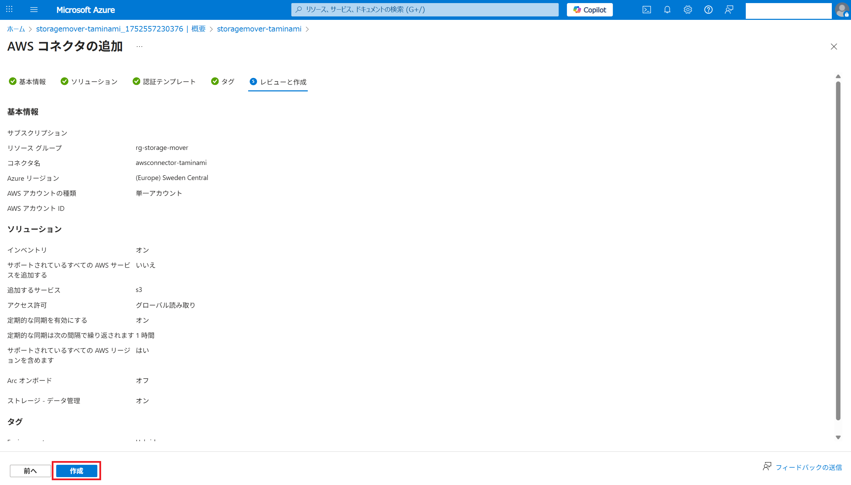Click インベントリ label
This screenshot has width=851, height=485.
tap(27, 250)
